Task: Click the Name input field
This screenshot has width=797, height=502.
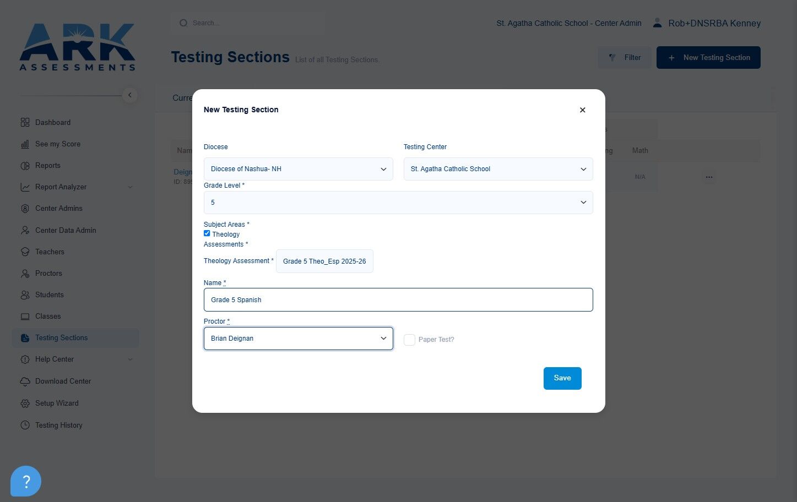Action: tap(398, 300)
